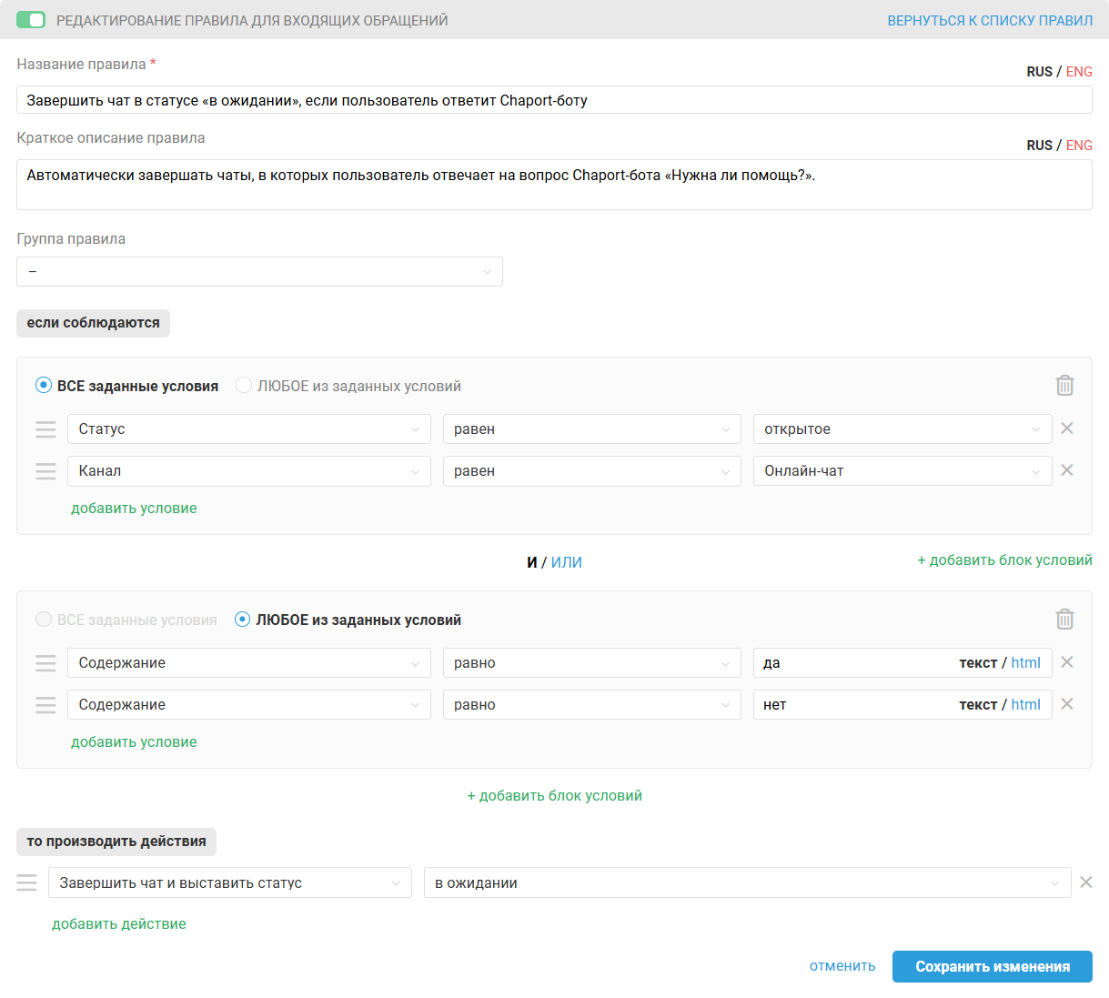This screenshot has width=1109, height=998.
Task: Open the равен operator dropdown for Канал
Action: (592, 471)
